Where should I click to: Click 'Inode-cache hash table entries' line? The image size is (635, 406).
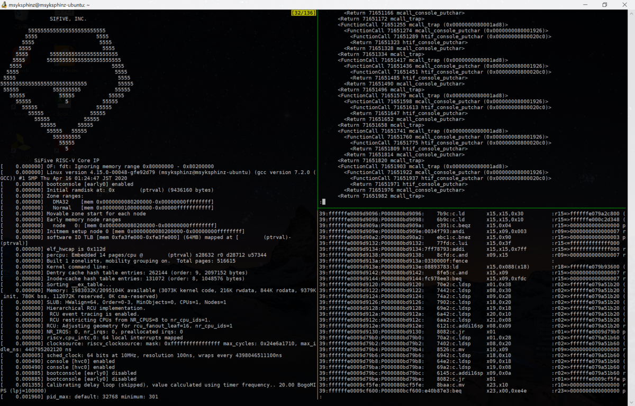pyautogui.click(x=123, y=279)
